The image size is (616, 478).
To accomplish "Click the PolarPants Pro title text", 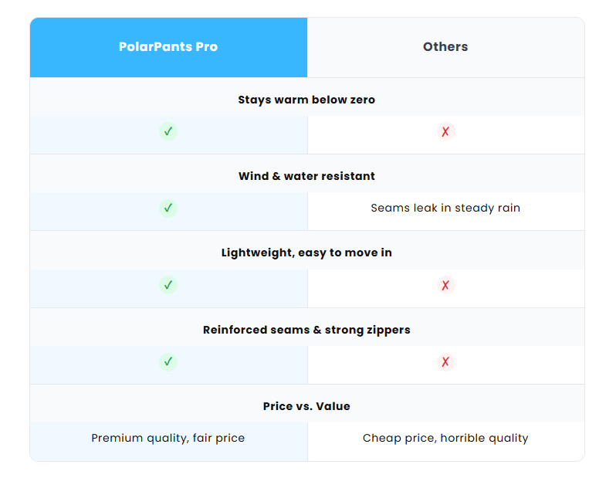I will click(x=168, y=47).
